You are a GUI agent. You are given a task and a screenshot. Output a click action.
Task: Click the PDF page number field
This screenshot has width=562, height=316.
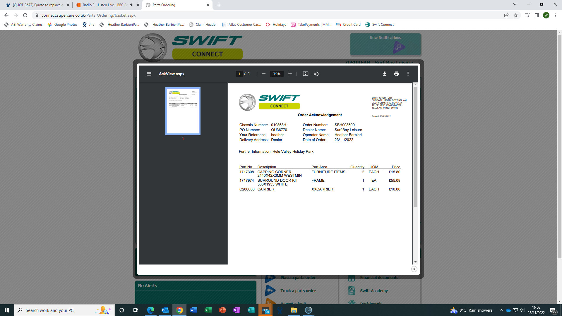(239, 74)
